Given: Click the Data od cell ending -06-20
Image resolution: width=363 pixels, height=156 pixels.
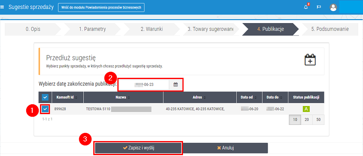Looking at the screenshot, I should pos(250,109).
